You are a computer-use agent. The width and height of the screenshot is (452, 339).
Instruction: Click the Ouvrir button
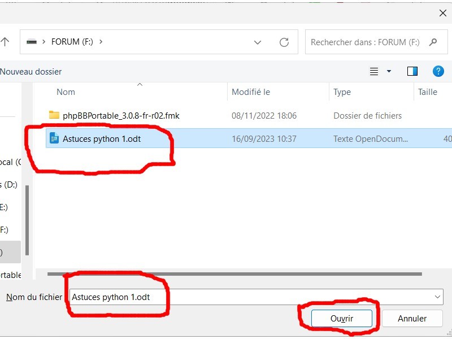(341, 319)
